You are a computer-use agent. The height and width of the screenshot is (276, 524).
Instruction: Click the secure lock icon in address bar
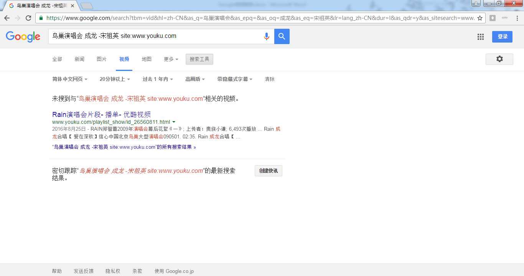[x=41, y=18]
